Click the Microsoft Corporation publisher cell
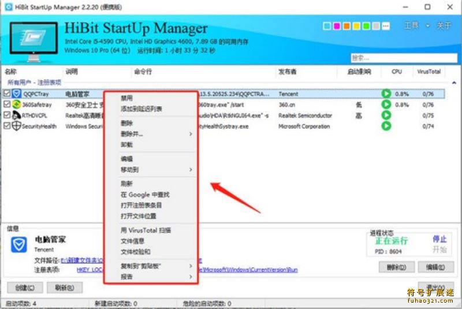Image resolution: width=462 pixels, height=309 pixels. [x=304, y=126]
